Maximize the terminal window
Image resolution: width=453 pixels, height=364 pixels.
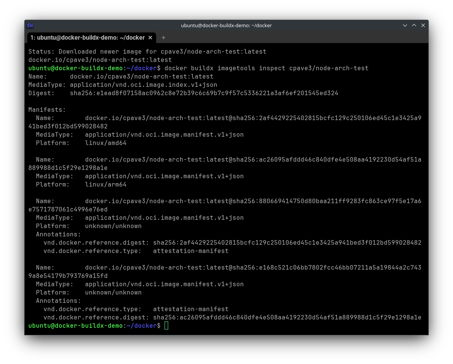[x=414, y=25]
